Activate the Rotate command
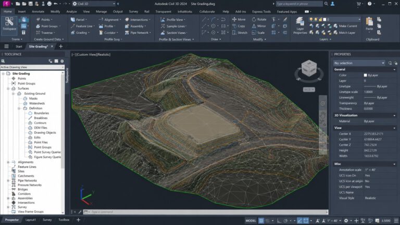 [259, 19]
